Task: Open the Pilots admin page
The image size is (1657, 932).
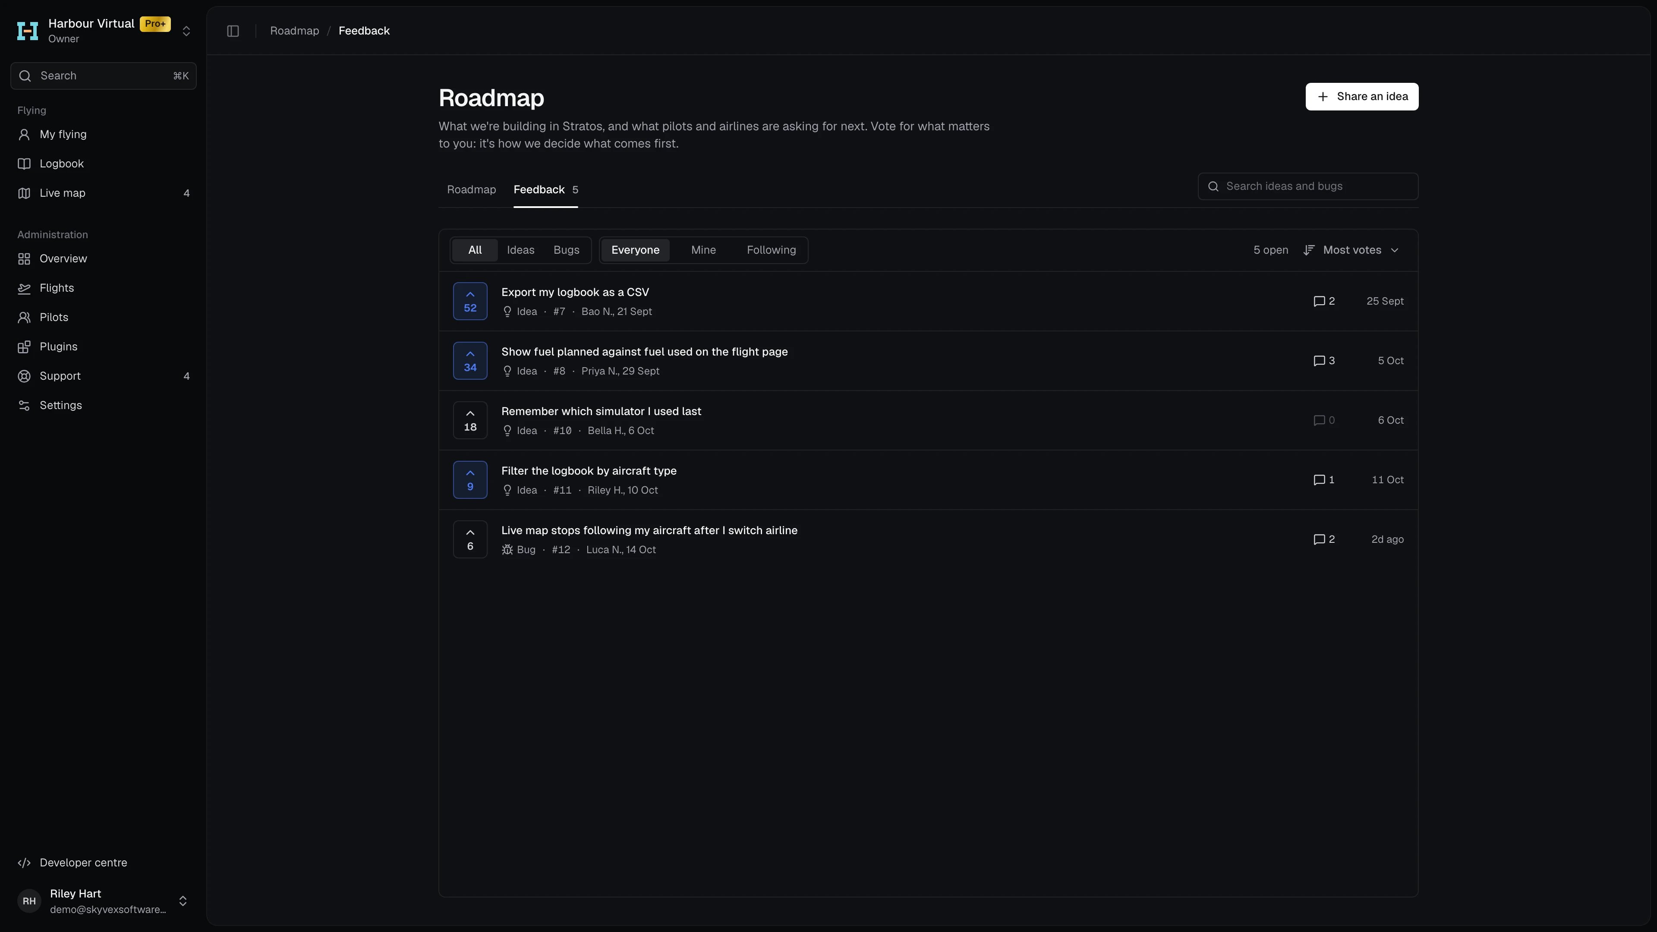Action: tap(103, 317)
